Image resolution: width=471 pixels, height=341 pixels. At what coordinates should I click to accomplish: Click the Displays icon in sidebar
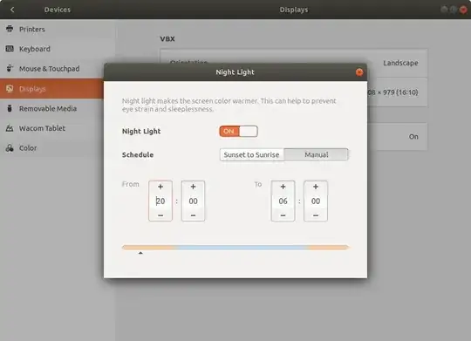[x=10, y=89]
